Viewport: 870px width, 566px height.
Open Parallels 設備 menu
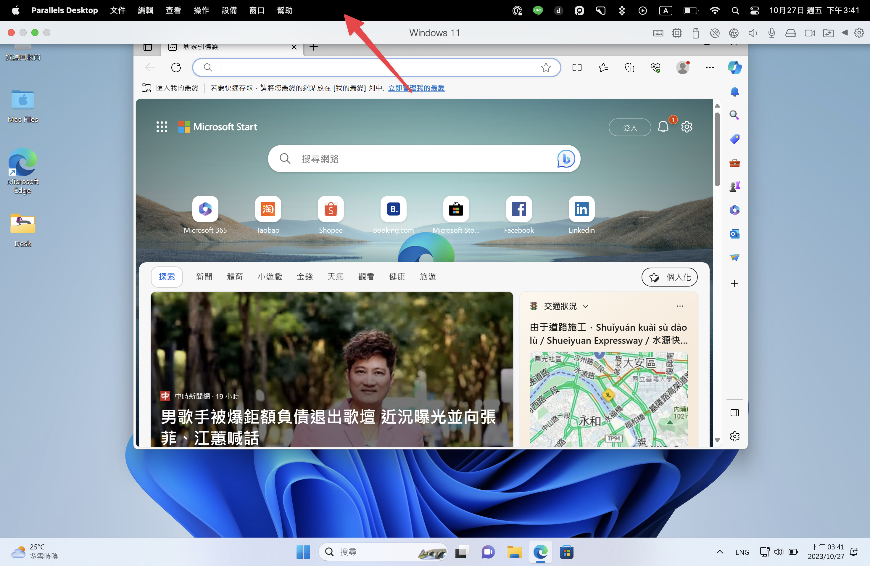click(229, 10)
